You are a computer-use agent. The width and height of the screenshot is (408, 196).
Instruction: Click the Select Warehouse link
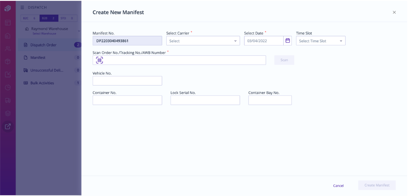point(44,34)
